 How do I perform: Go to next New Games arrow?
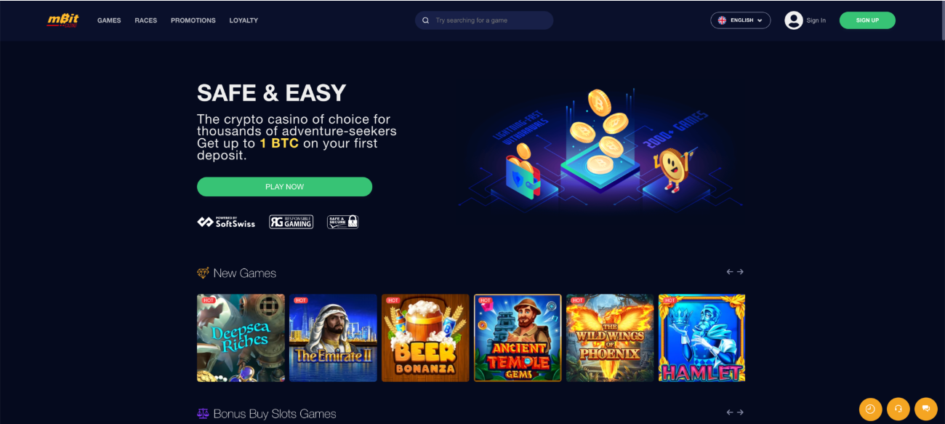pos(740,272)
